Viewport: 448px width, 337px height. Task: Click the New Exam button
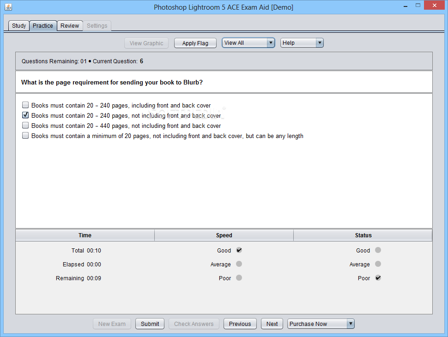coord(112,324)
